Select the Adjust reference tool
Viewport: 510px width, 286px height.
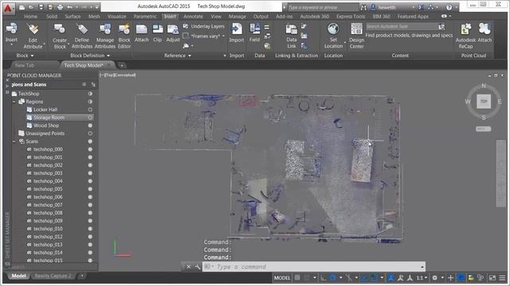coord(173,33)
